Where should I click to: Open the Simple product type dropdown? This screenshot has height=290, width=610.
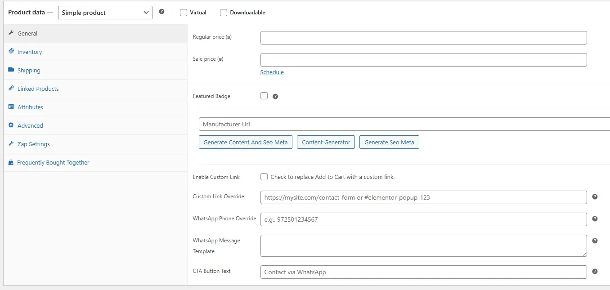click(x=105, y=13)
